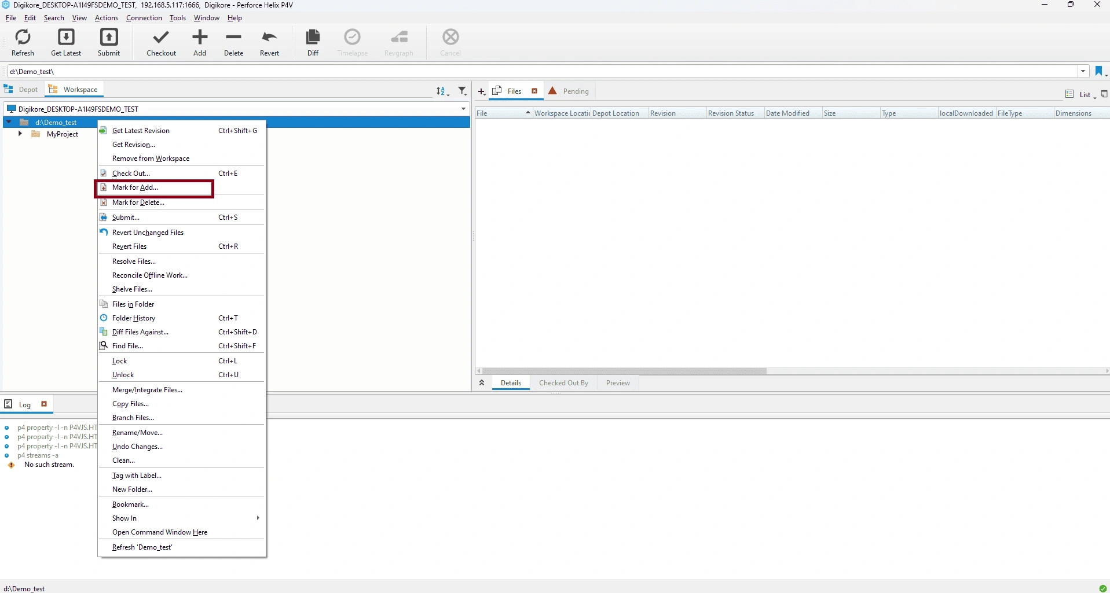Viewport: 1110px width, 593px height.
Task: Switch to the Depot tab
Action: 22,90
